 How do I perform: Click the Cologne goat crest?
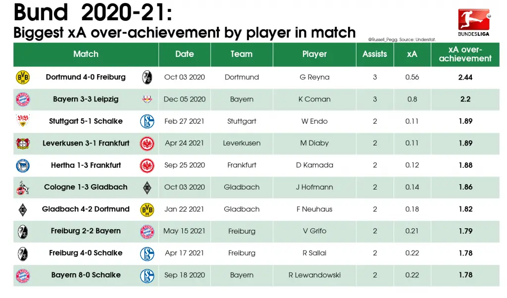[x=23, y=188]
